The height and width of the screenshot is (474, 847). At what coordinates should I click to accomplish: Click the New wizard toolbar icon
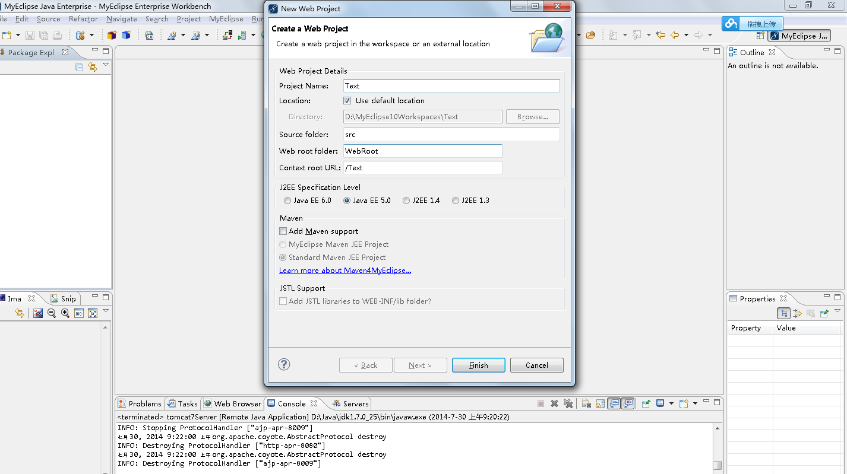pos(7,35)
